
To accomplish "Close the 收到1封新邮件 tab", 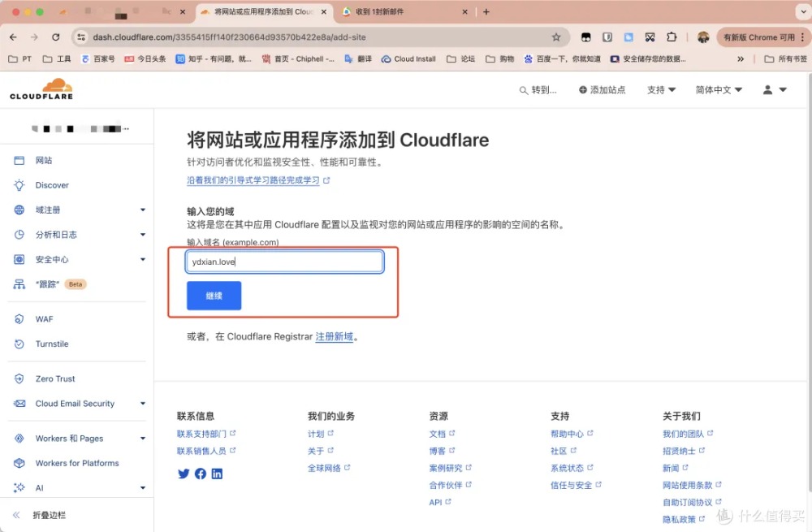I will (464, 11).
